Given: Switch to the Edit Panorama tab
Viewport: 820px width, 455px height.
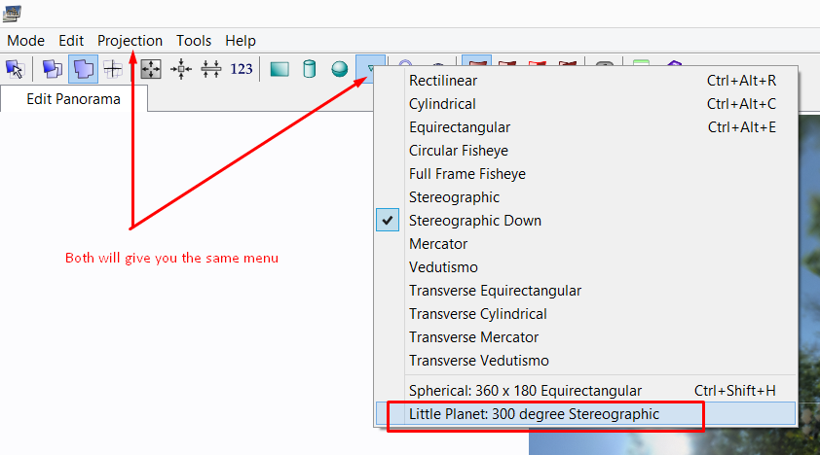Looking at the screenshot, I should click(x=73, y=99).
